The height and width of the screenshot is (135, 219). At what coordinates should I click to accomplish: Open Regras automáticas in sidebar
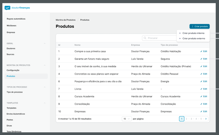click(x=16, y=19)
